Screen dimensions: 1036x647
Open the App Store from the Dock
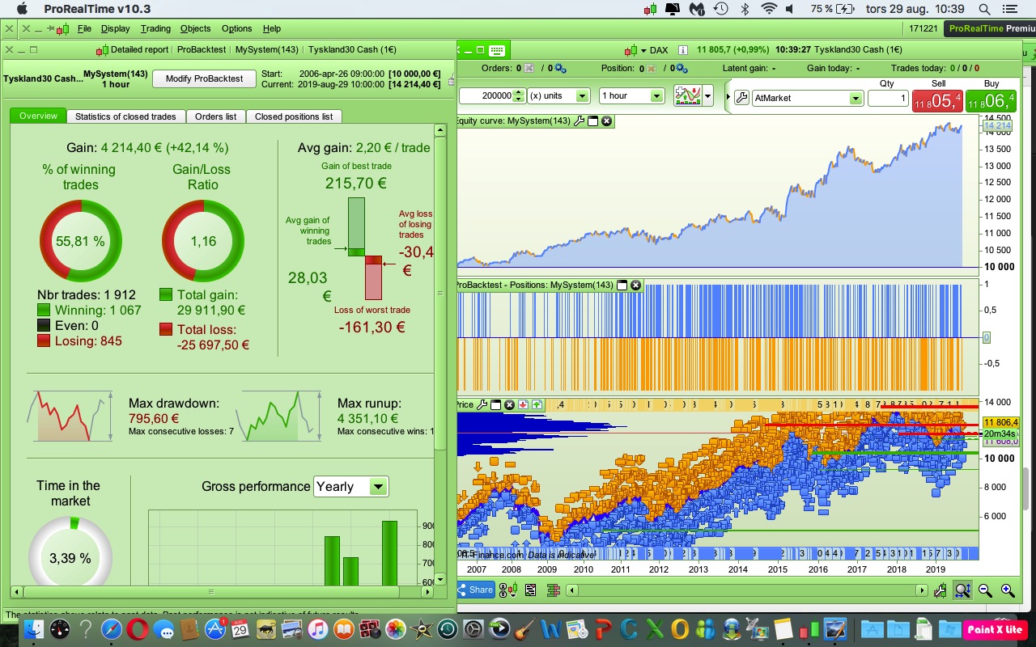pos(214,628)
